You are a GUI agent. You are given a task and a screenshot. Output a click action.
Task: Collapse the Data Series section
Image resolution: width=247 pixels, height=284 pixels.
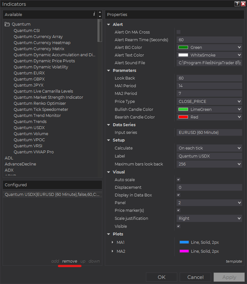(x=109, y=125)
